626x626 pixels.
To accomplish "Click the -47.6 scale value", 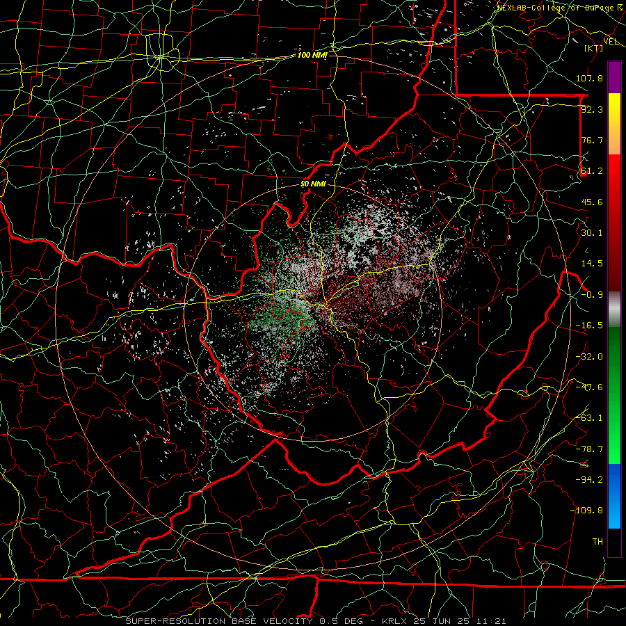I will [x=589, y=387].
